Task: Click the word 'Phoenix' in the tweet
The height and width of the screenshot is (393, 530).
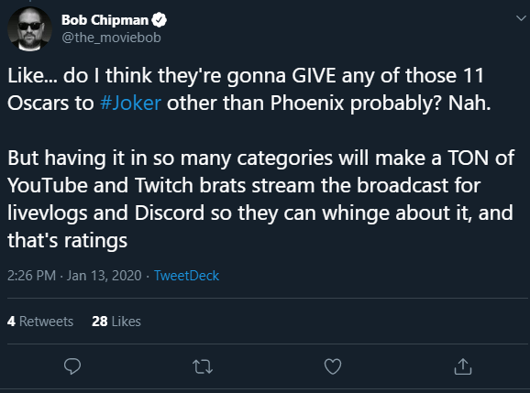Action: (307, 103)
